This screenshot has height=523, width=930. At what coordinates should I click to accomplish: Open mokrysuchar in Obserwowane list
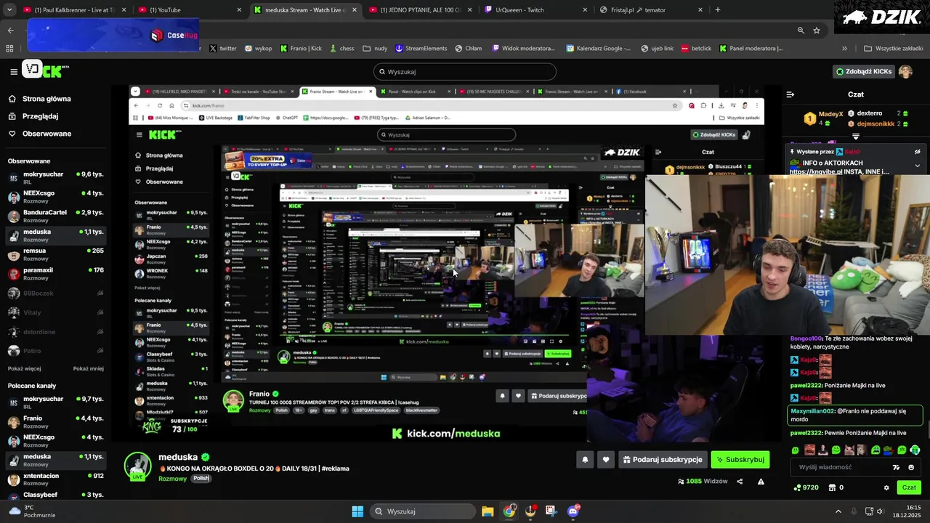pyautogui.click(x=55, y=178)
